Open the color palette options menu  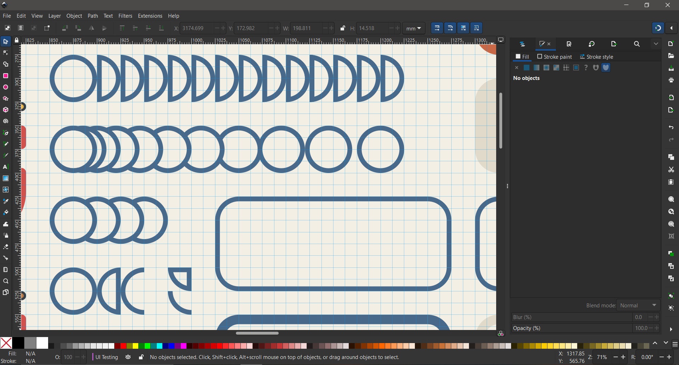[675, 344]
